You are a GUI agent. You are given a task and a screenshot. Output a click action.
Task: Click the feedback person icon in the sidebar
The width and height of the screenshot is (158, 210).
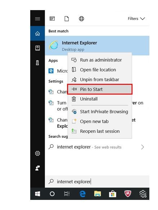click(37, 168)
